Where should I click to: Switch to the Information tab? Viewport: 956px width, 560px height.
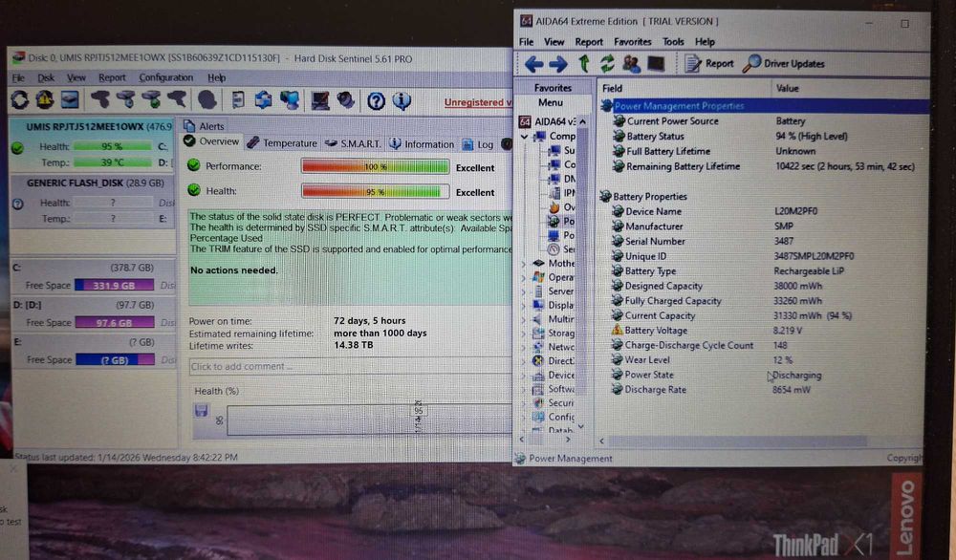(422, 143)
